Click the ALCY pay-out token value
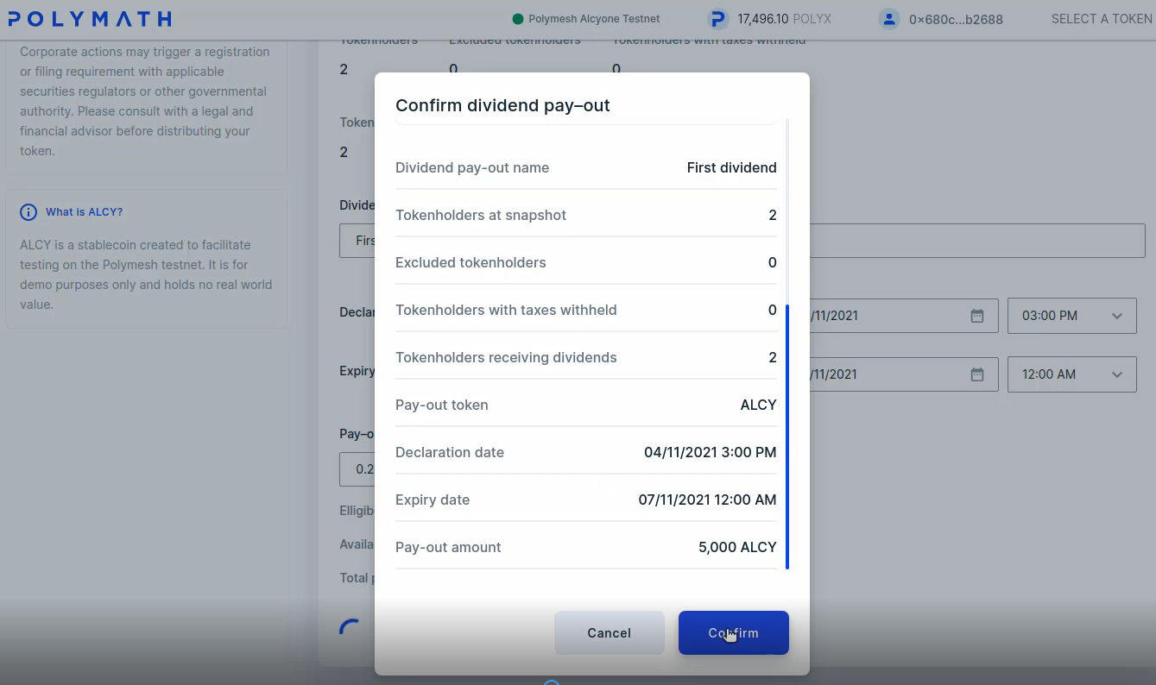1156x685 pixels. tap(758, 405)
